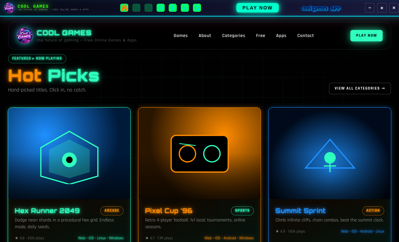This screenshot has height=242, width=399.
Task: Click 'Hand-picked titles. Click in, no catch.' text
Action: [x=47, y=90]
